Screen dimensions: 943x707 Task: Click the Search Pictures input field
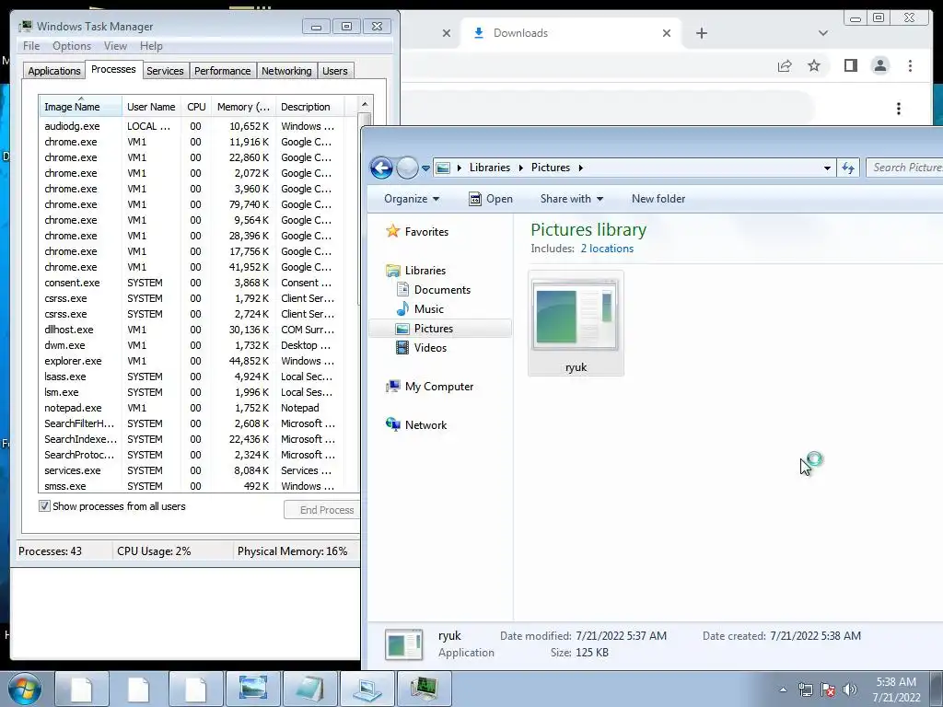click(x=904, y=168)
